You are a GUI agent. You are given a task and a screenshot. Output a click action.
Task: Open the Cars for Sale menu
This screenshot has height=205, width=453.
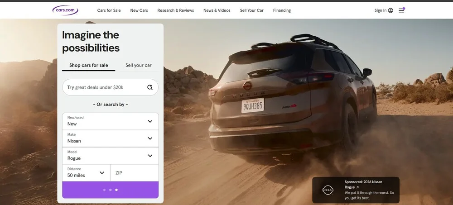109,10
